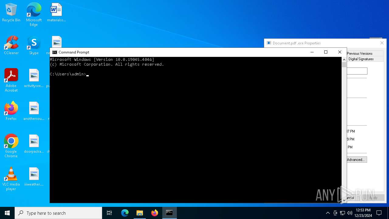Viewport: 389px width, 219px height.
Task: Open the CCleaner desktop shortcut
Action: [11, 45]
